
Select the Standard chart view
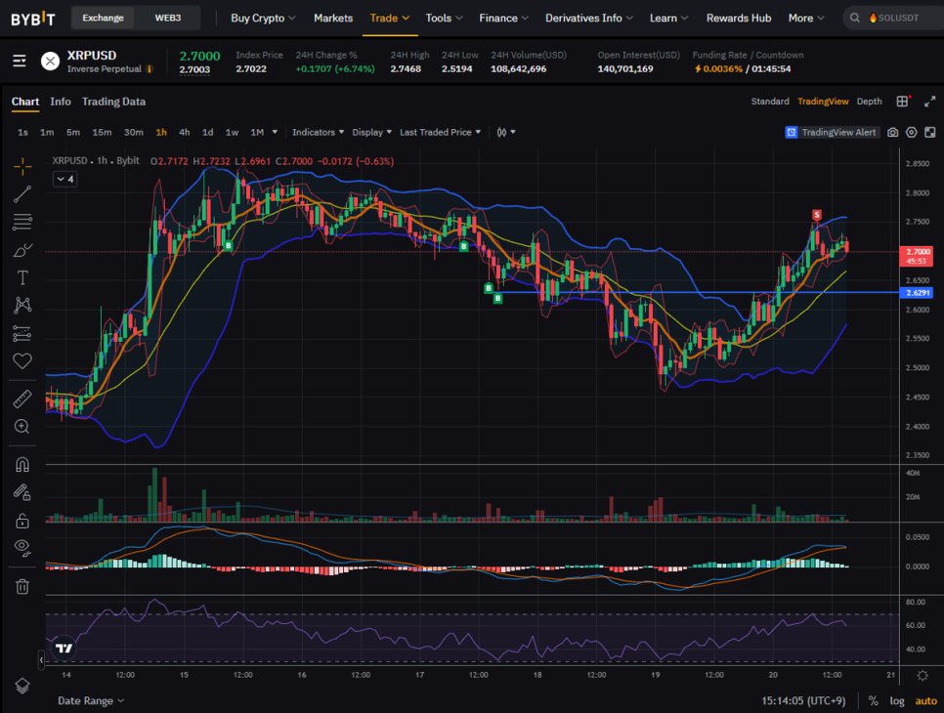coord(770,102)
